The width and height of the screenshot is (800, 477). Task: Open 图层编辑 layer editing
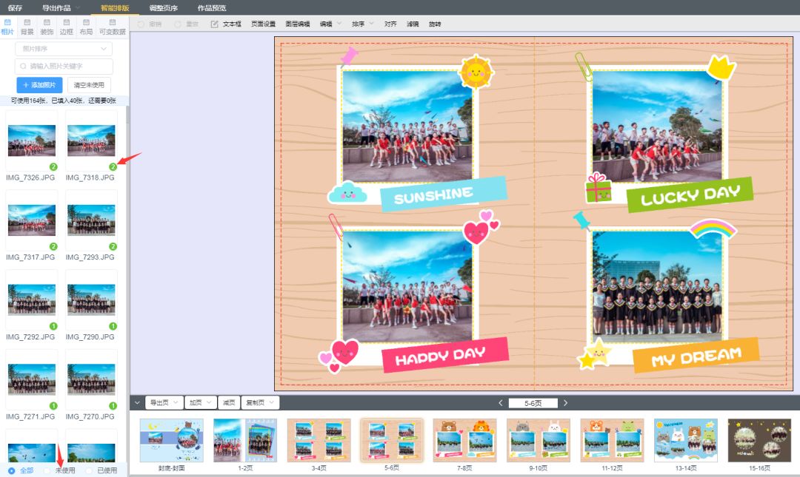click(x=298, y=24)
